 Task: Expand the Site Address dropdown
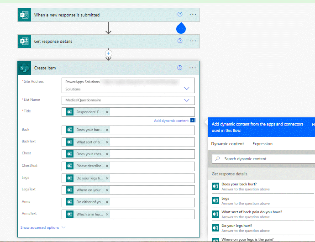187,89
